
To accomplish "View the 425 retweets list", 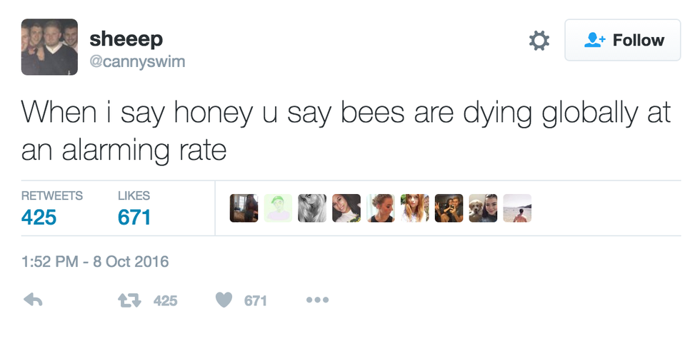I will click(x=39, y=216).
